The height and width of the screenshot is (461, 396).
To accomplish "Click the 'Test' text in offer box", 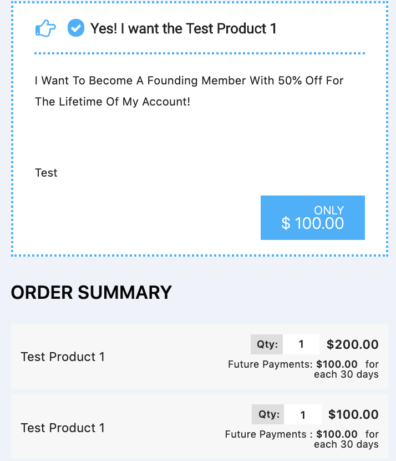I will point(46,173).
